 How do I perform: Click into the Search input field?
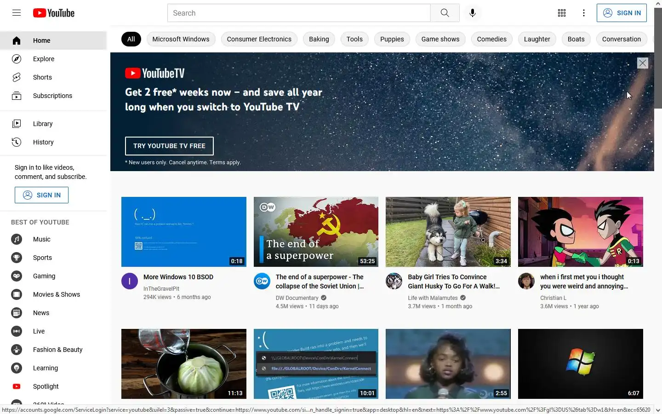coord(299,13)
